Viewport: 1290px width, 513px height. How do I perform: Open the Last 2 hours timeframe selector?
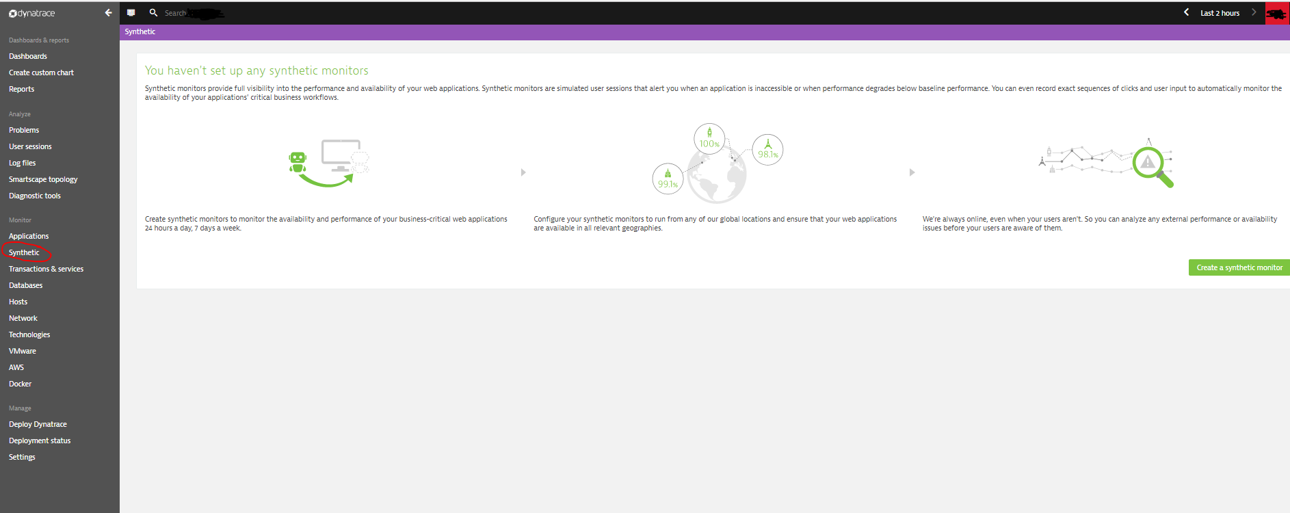coord(1220,13)
